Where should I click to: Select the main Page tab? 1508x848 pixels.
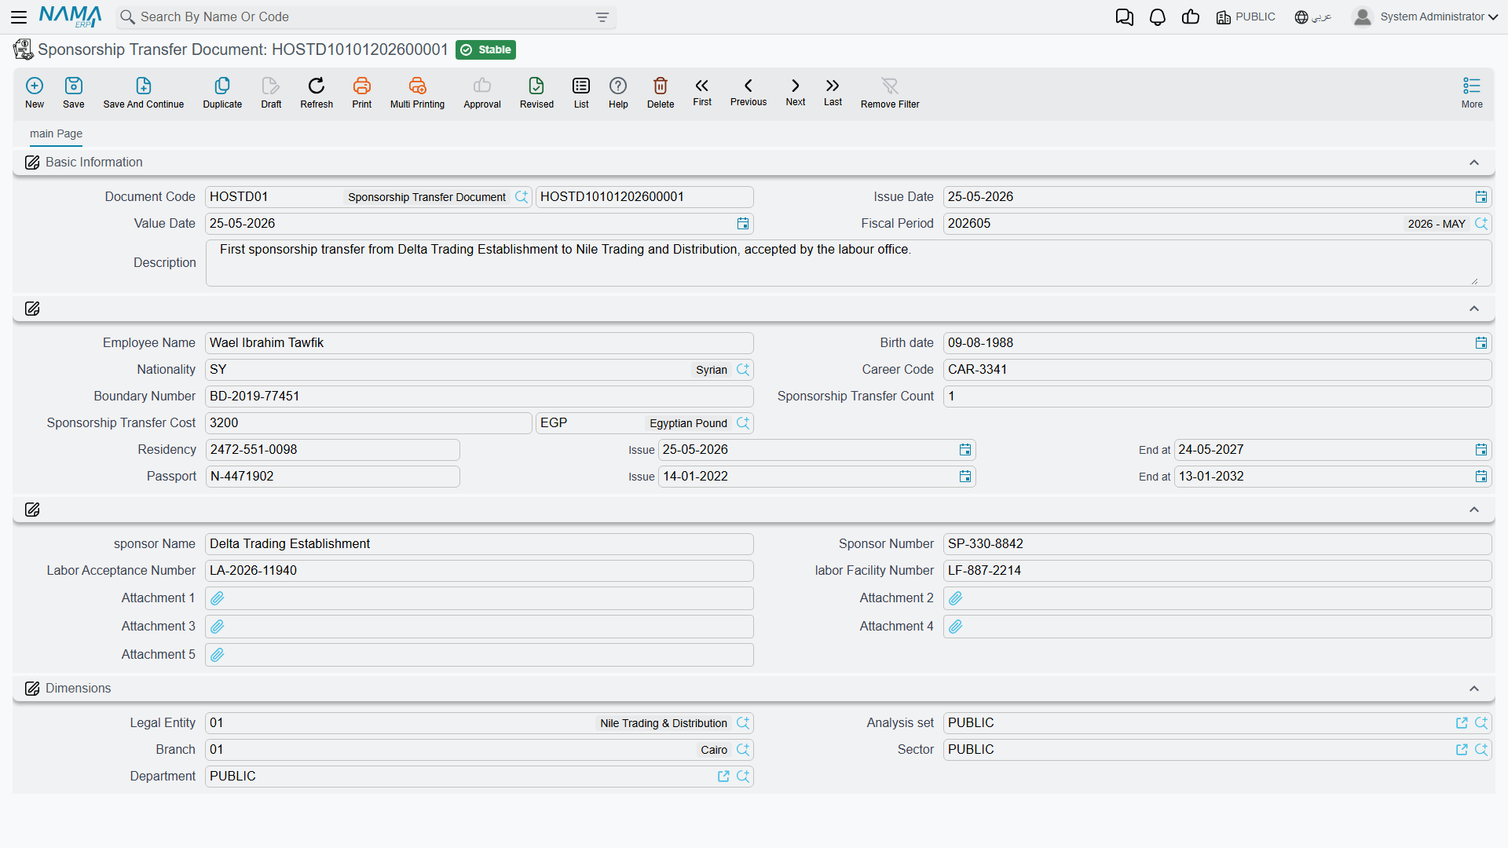tap(56, 133)
